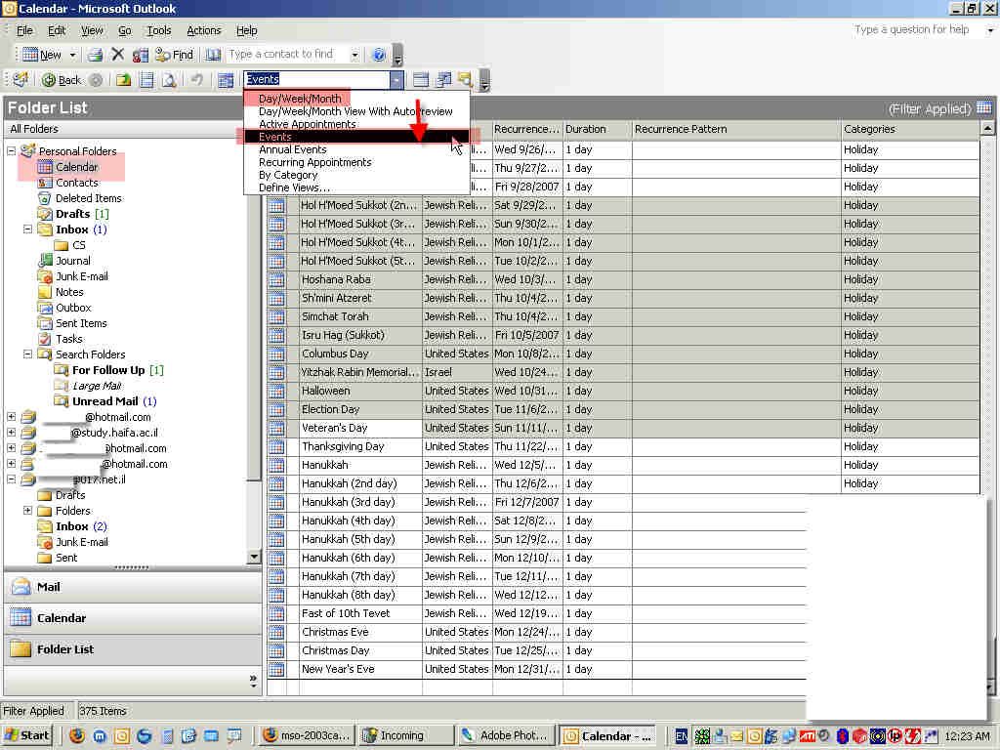
Task: Open the Unread Mail (1) search folder
Action: [x=114, y=401]
